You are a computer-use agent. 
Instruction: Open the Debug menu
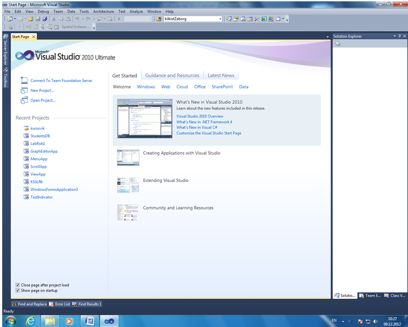[43, 11]
